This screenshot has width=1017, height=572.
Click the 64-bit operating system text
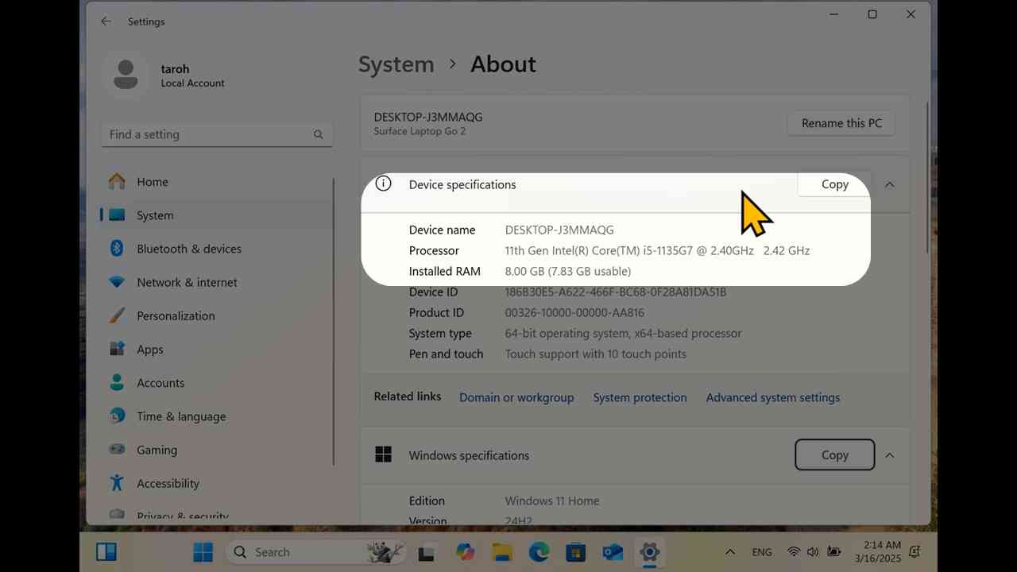623,333
